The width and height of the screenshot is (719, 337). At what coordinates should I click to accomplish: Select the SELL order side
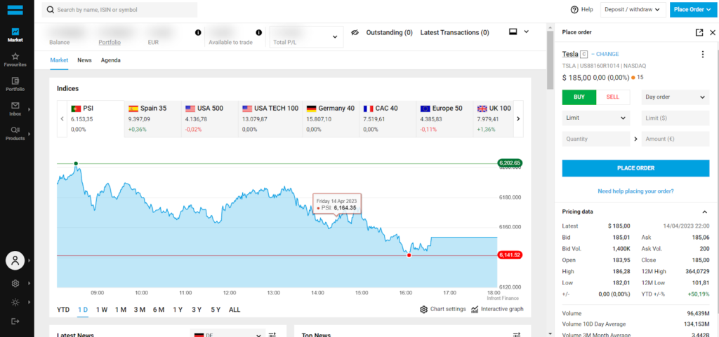613,97
